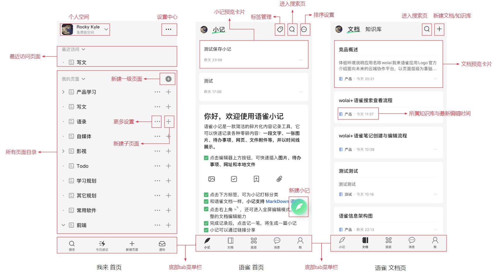The height and width of the screenshot is (276, 496).
Task: Follow the MarkDown link in welcome note
Action: pos(277,201)
